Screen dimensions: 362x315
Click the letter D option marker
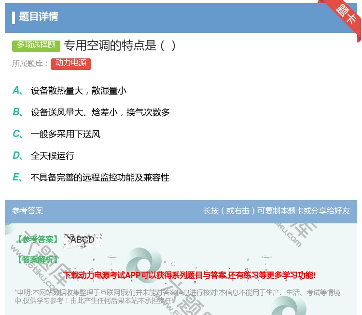[17, 155]
